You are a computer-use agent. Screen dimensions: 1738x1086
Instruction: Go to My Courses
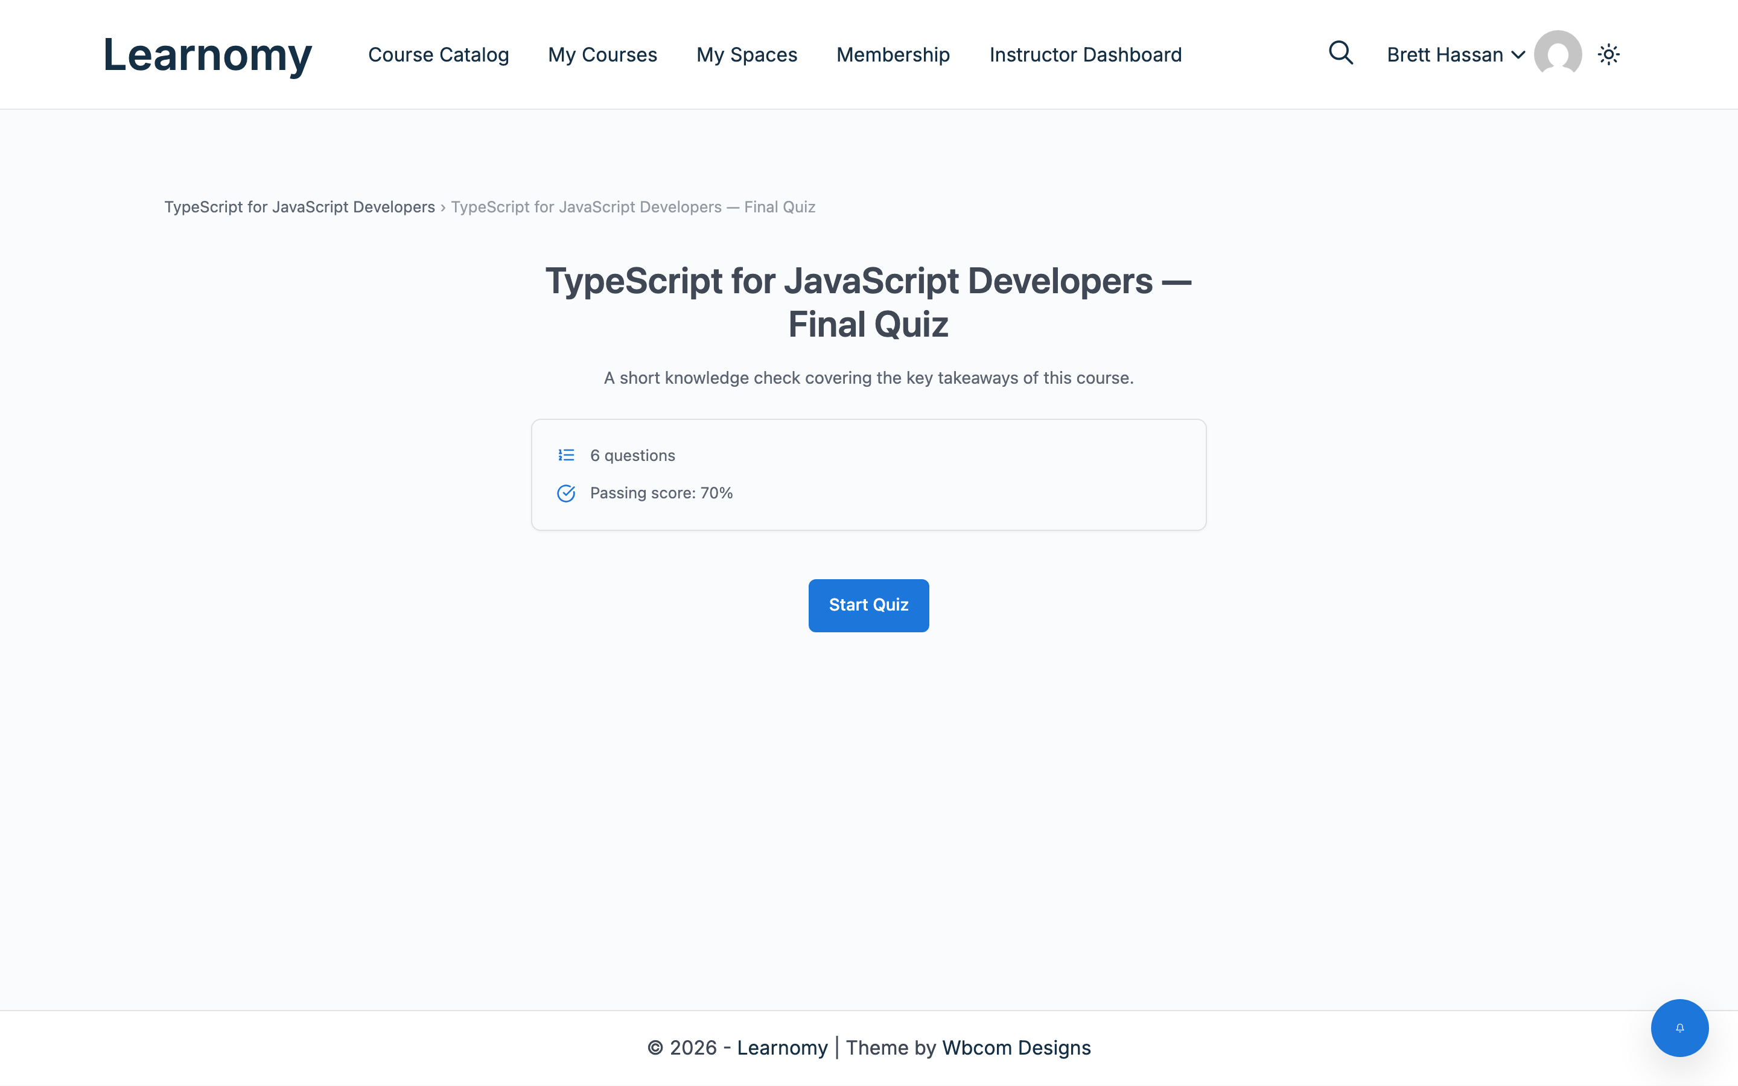click(x=602, y=54)
